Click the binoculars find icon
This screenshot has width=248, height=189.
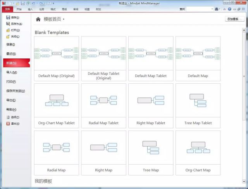click(x=216, y=9)
